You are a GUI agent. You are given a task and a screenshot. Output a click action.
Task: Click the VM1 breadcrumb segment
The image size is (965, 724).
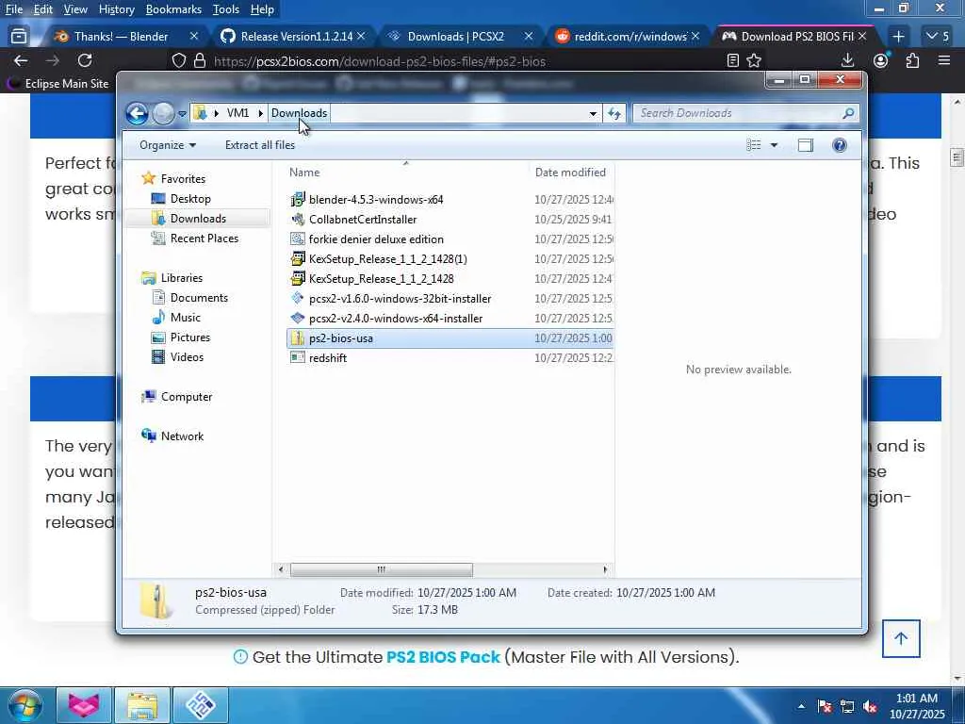237,113
